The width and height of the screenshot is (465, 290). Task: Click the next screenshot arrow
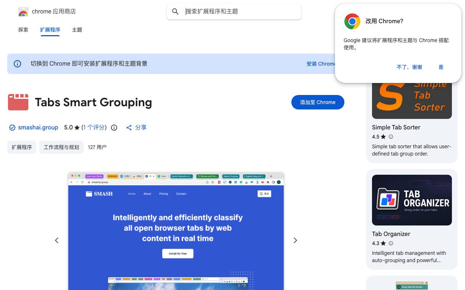295,240
